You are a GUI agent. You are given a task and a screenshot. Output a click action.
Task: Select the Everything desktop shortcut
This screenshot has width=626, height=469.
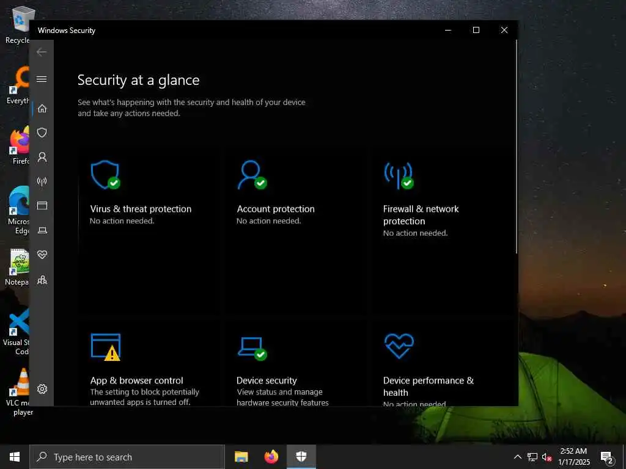[18, 85]
